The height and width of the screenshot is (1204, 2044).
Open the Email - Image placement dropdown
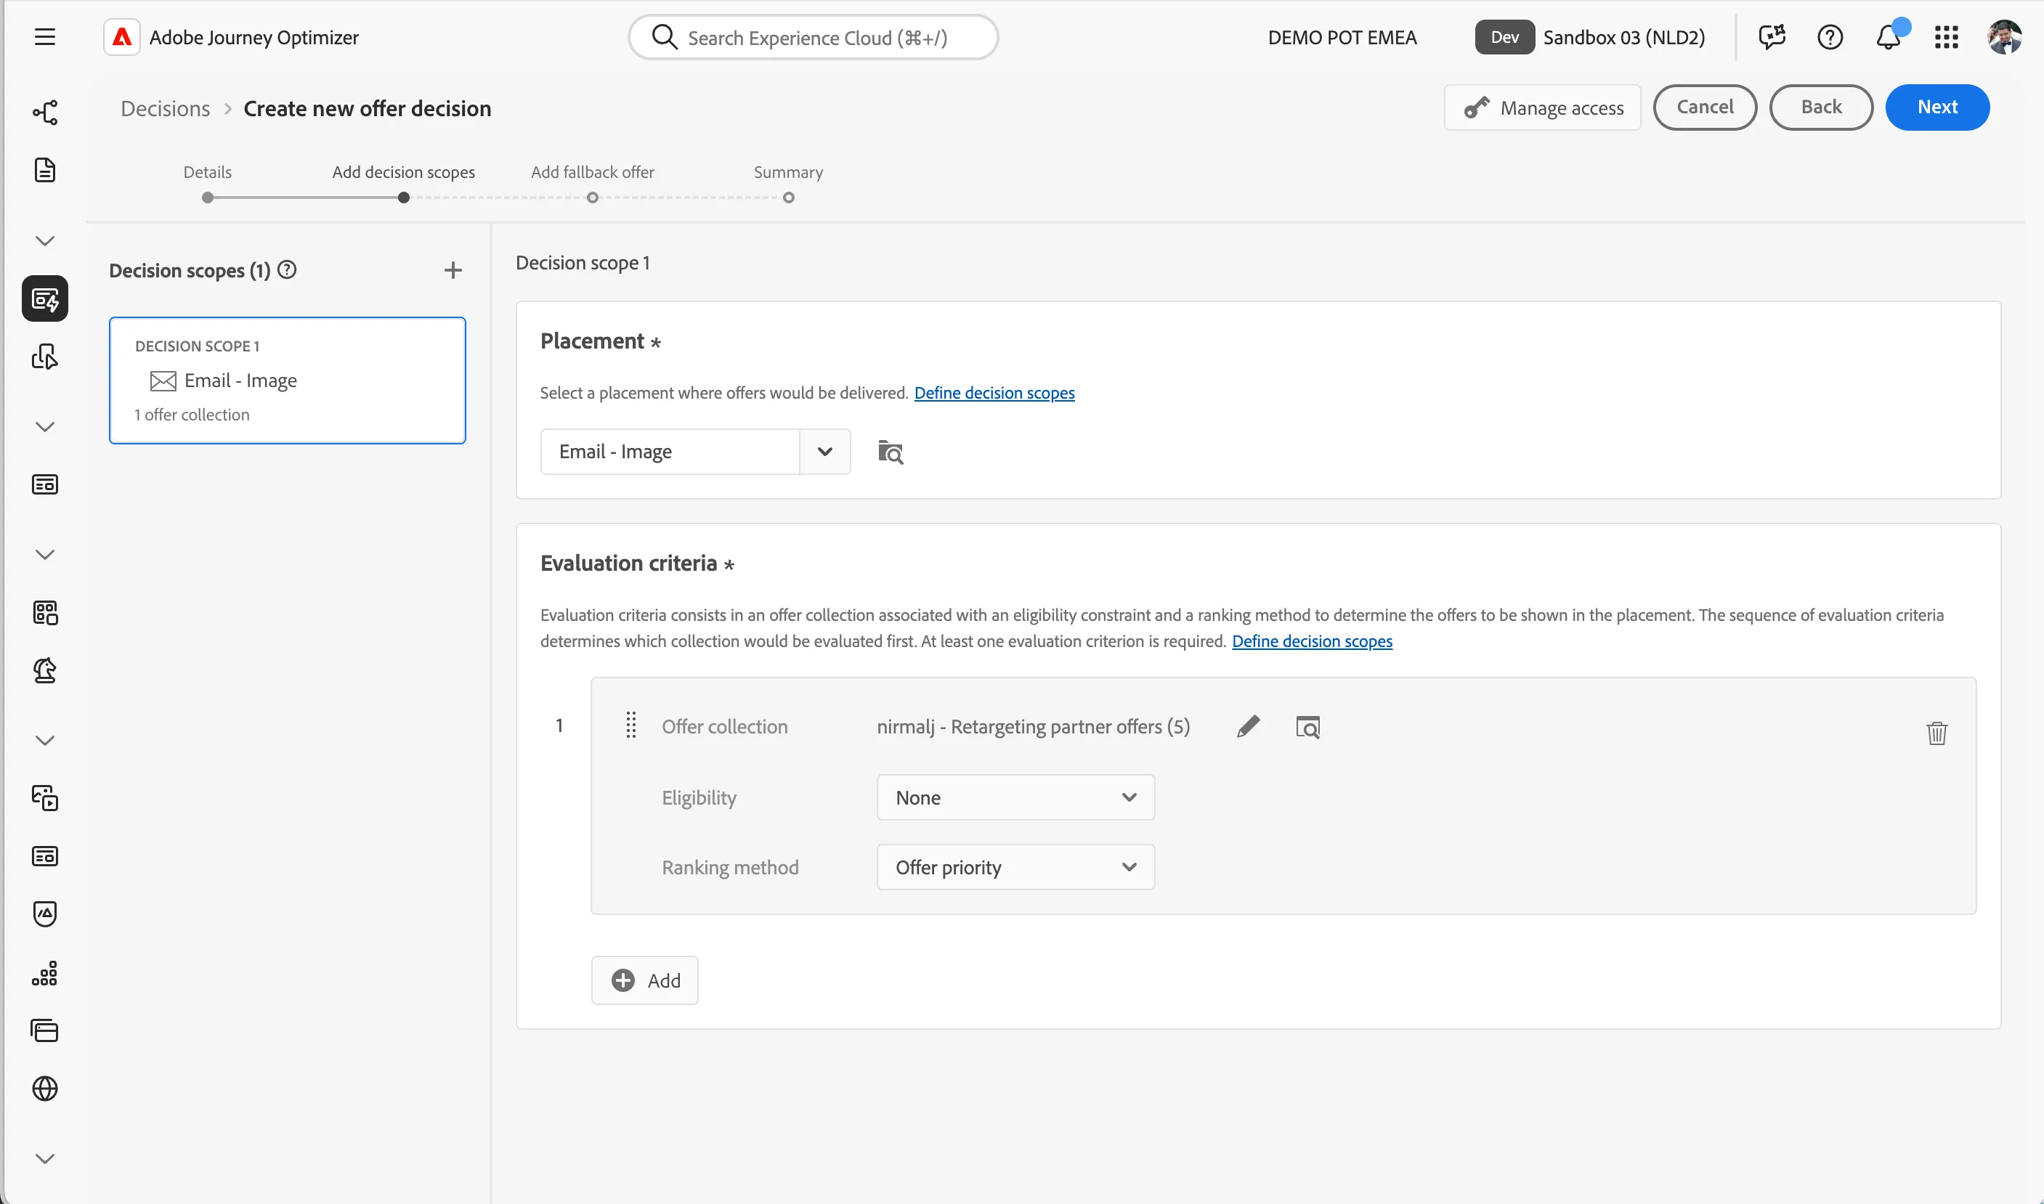pyautogui.click(x=694, y=452)
